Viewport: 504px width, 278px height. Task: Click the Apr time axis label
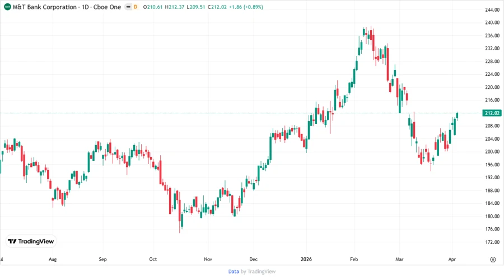click(452, 260)
